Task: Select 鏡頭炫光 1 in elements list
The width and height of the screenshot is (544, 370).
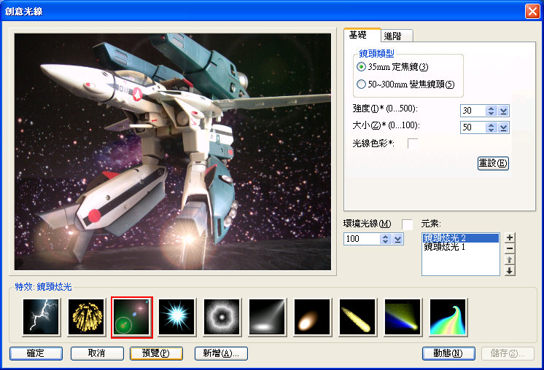Action: pyautogui.click(x=461, y=247)
